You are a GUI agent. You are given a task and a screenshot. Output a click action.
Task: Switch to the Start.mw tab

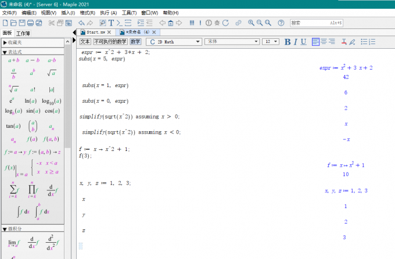(x=95, y=33)
